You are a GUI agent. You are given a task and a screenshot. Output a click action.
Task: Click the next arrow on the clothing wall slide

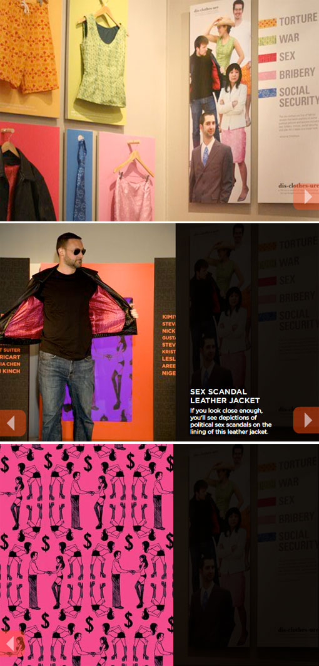pyautogui.click(x=306, y=197)
